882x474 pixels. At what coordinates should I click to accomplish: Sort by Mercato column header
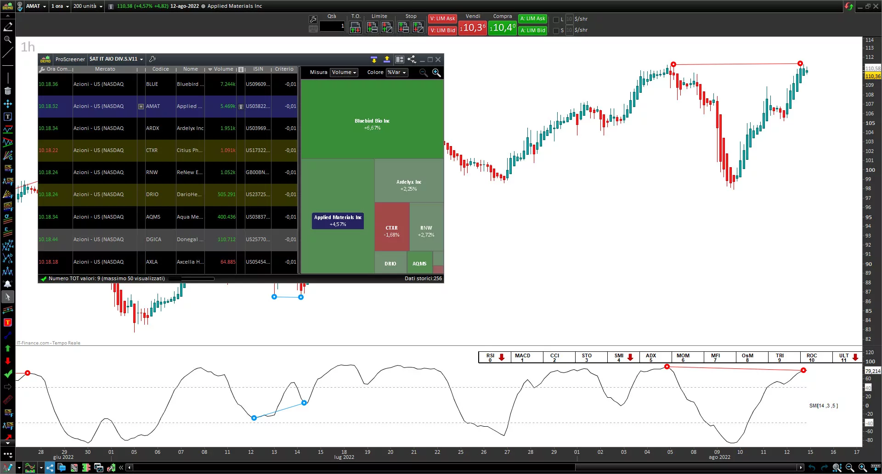point(105,69)
